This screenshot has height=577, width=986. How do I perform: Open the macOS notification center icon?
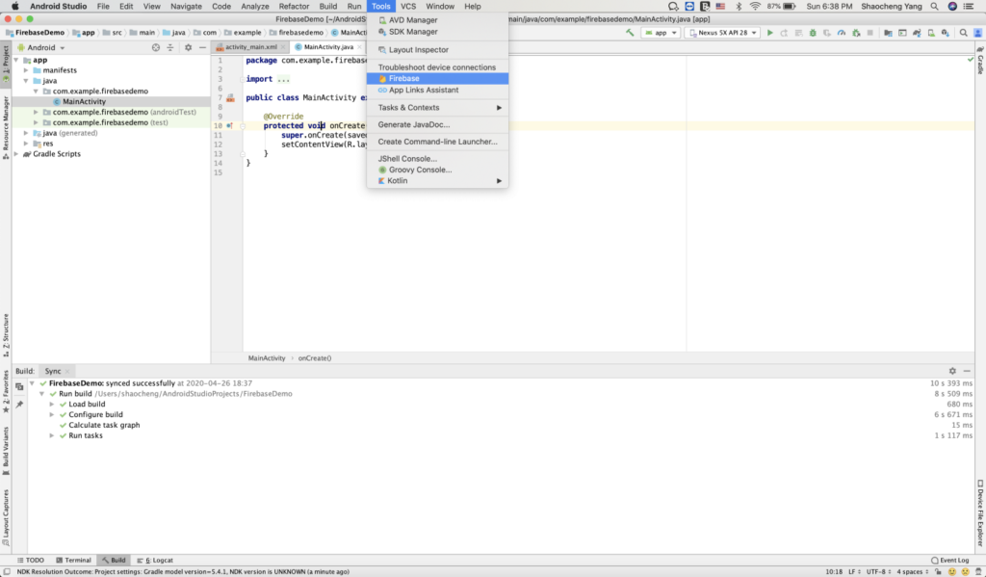click(x=969, y=7)
